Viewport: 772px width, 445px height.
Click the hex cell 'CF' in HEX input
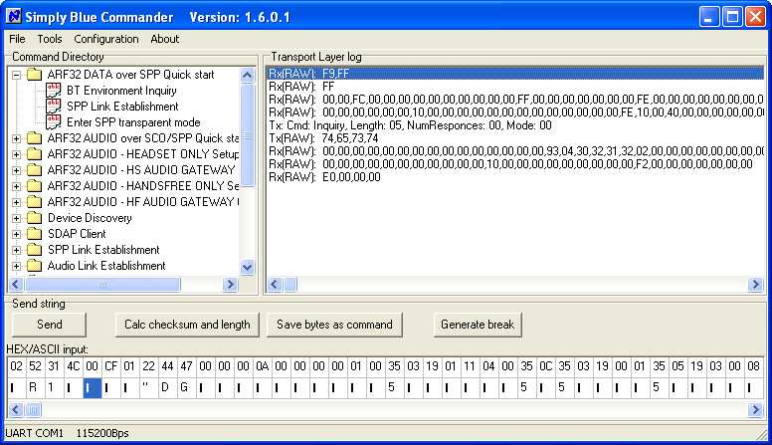pos(110,366)
